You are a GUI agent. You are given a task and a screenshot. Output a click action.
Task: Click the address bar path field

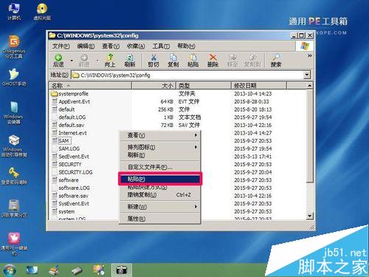click(x=188, y=75)
